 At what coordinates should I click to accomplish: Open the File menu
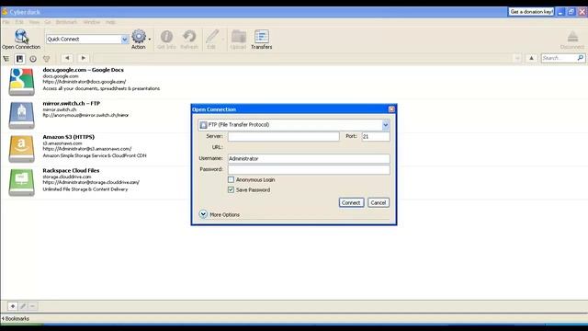click(x=6, y=22)
